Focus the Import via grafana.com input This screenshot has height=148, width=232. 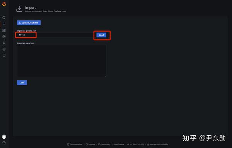point(56,35)
